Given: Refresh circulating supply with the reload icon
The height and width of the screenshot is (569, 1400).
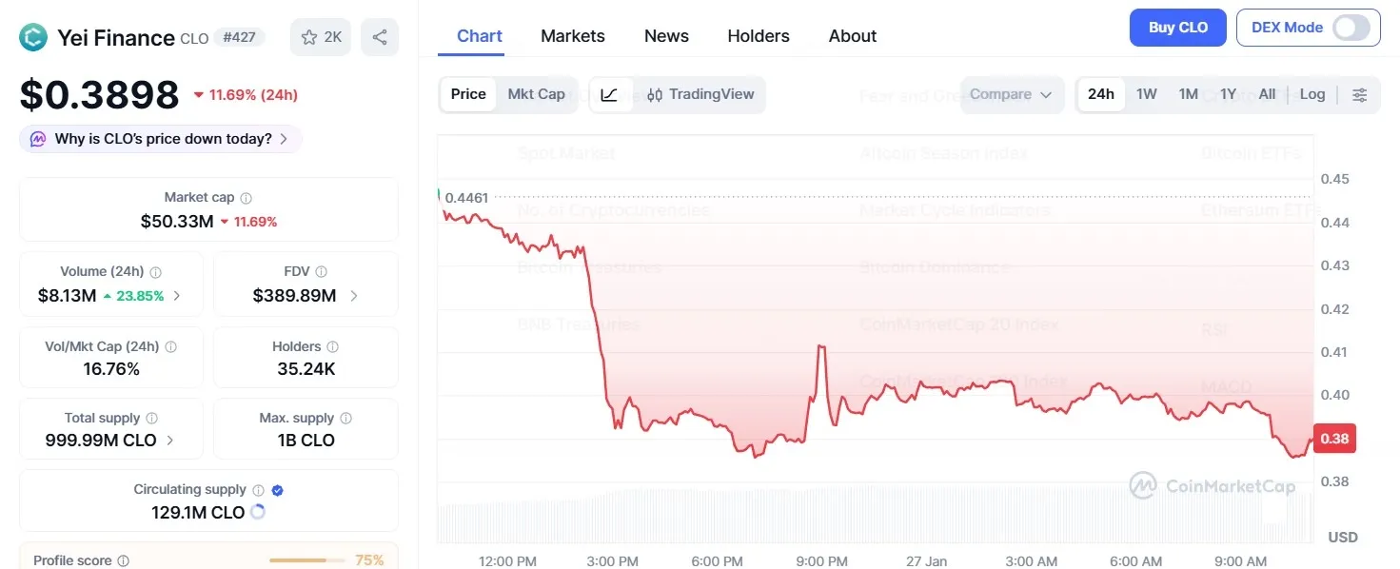Looking at the screenshot, I should [x=258, y=512].
